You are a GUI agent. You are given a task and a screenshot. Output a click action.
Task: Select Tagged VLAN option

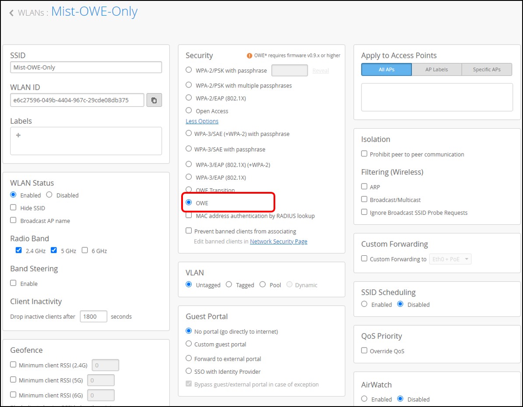coord(229,285)
